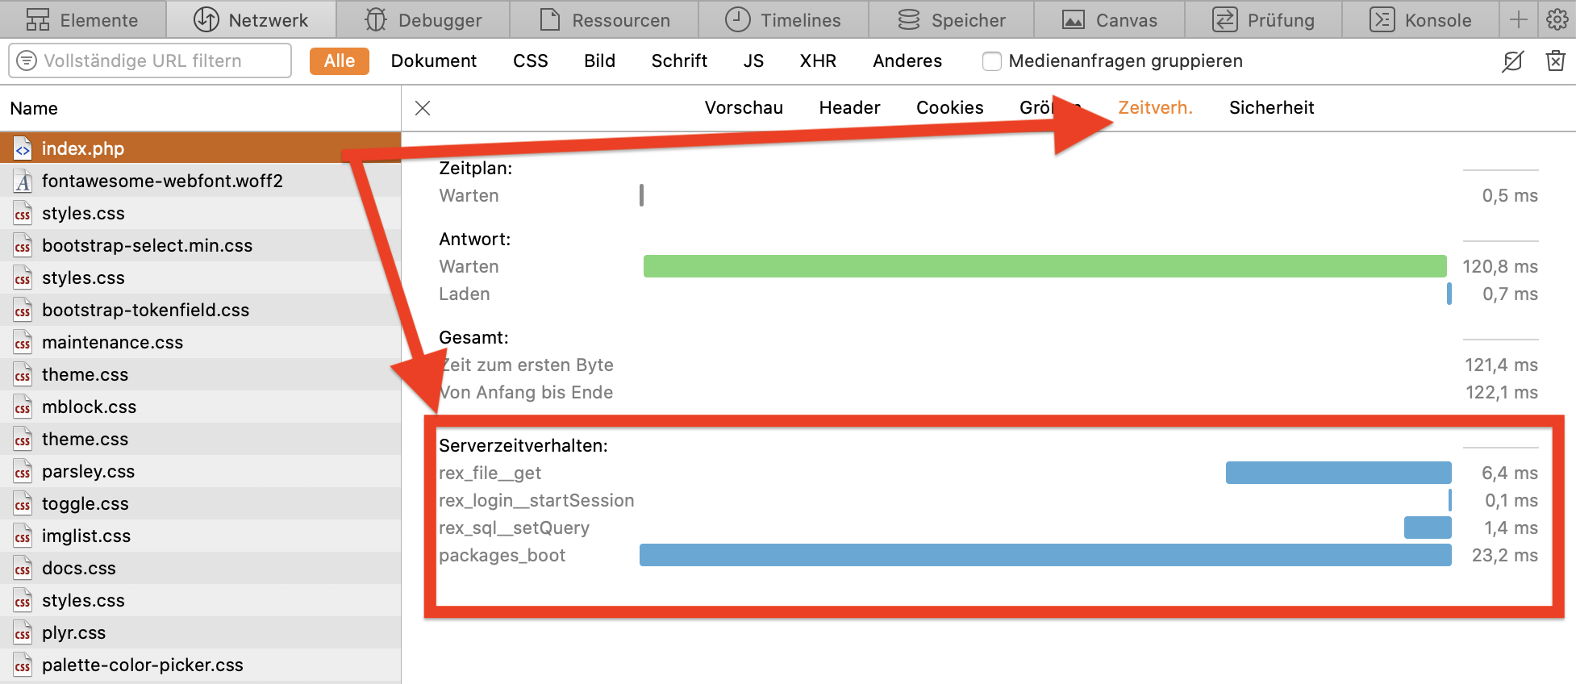Select imglist.css request
Viewport: 1576px width, 684px height.
click(200, 536)
